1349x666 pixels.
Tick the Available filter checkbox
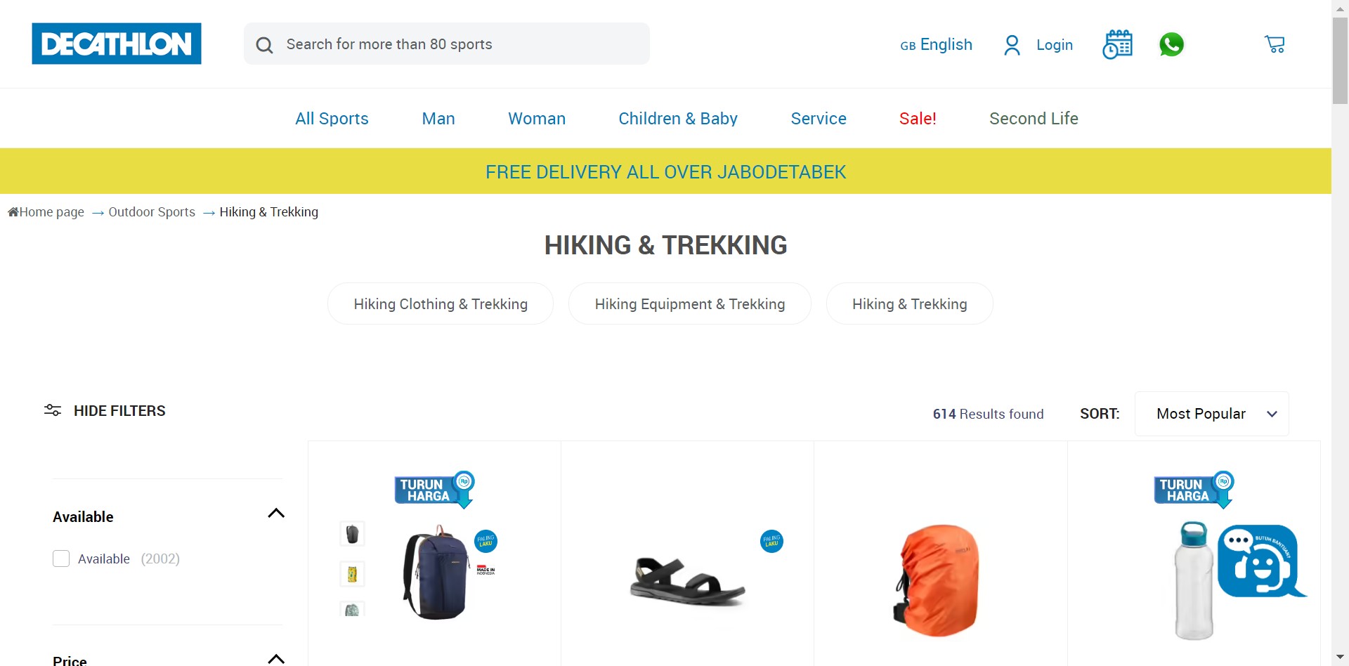coord(61,559)
